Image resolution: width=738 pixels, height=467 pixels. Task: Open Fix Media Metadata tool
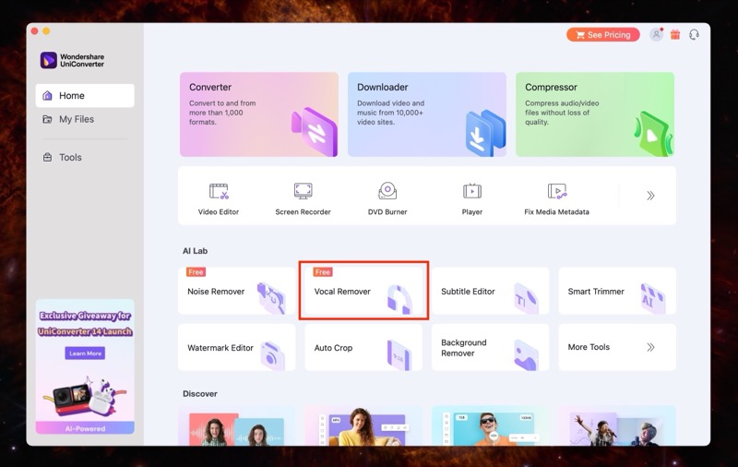(x=556, y=199)
